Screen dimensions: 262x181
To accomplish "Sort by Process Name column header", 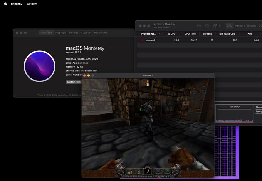I will 149,34.
